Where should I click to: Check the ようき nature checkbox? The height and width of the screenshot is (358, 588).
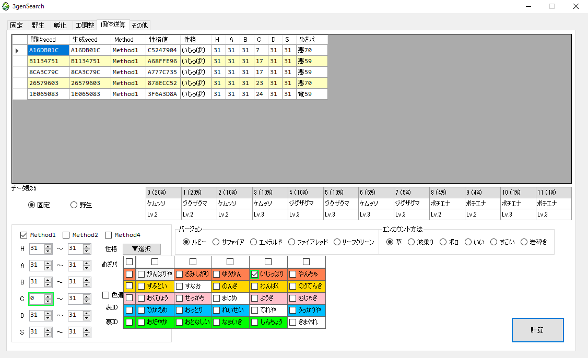[255, 299]
